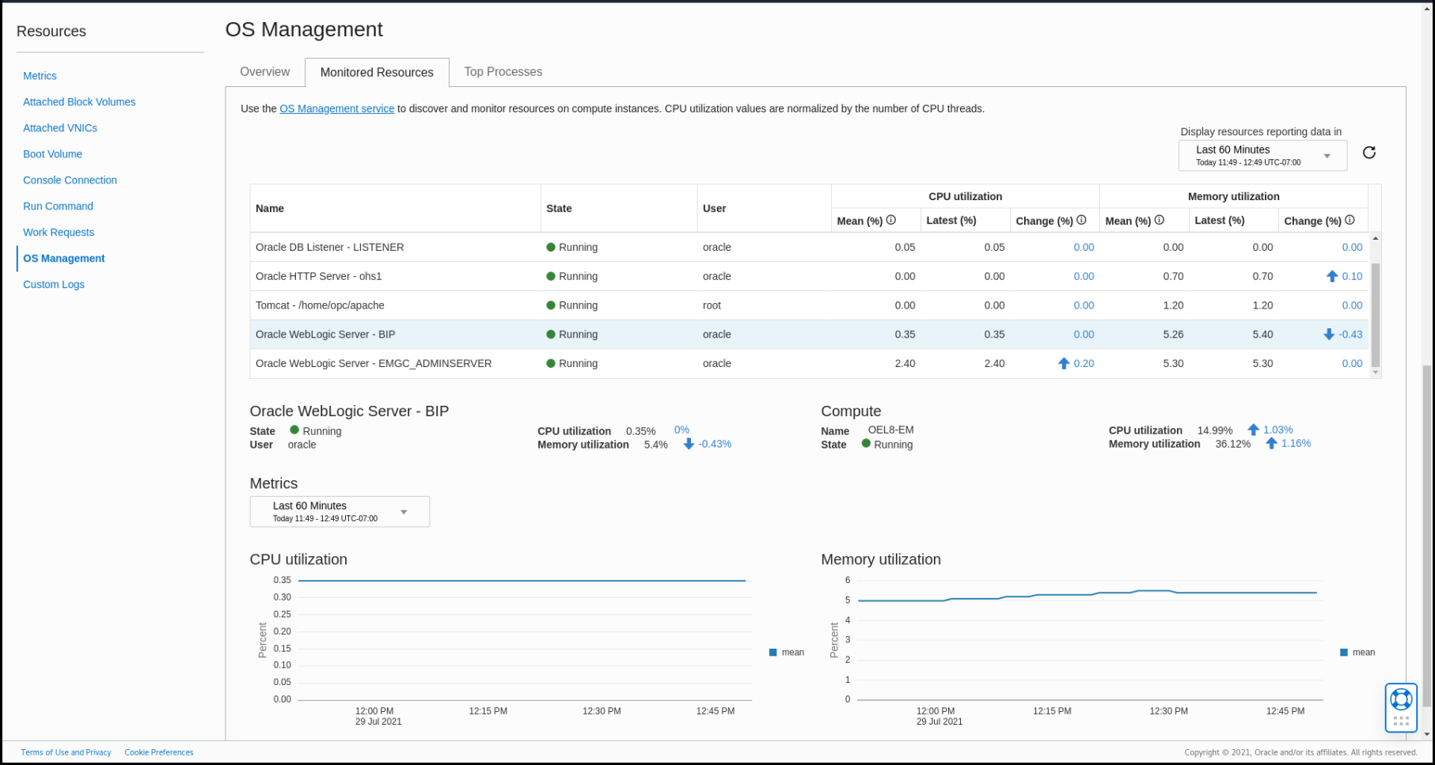This screenshot has width=1435, height=765.
Task: Open the OS Management service link
Action: coord(336,108)
